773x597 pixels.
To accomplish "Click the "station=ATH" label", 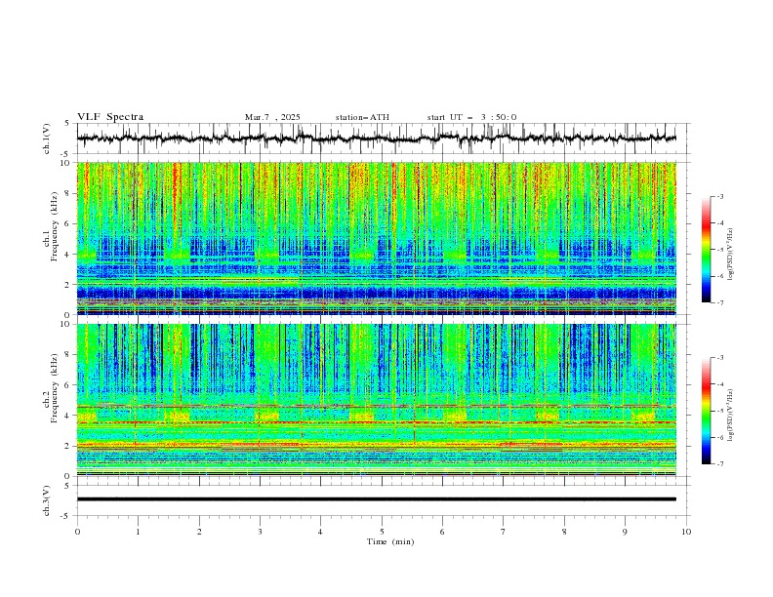I will (x=362, y=117).
